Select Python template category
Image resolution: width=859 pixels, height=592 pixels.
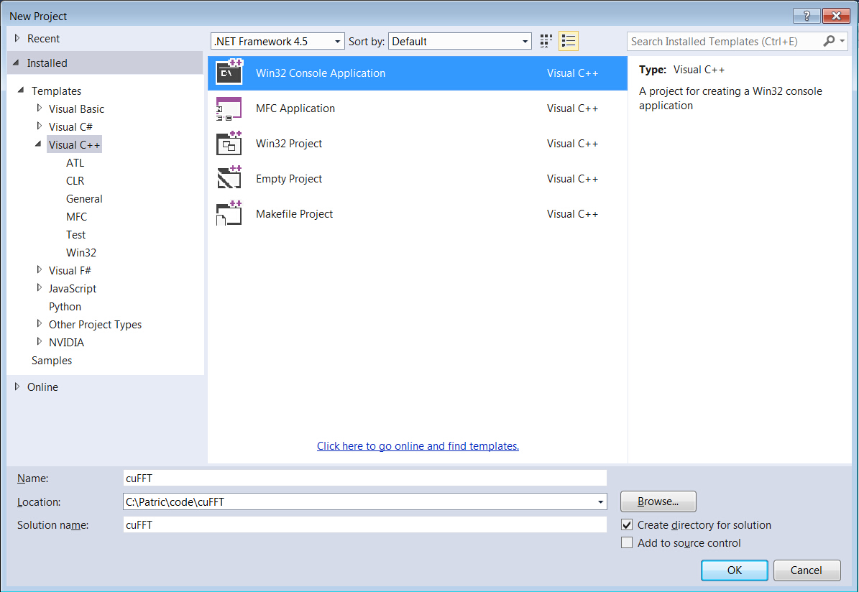[x=65, y=307]
